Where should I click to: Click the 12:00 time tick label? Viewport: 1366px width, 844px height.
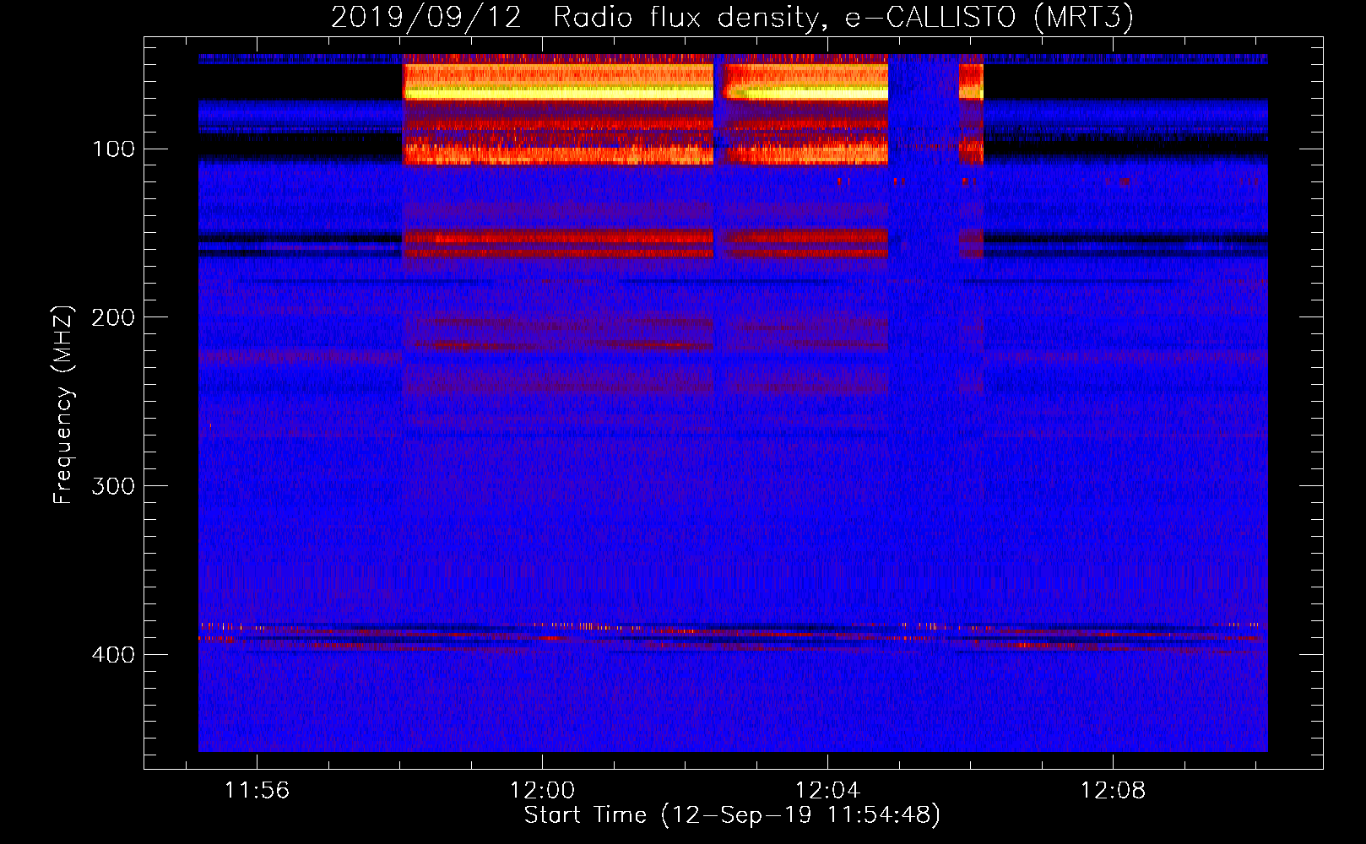[x=542, y=791]
